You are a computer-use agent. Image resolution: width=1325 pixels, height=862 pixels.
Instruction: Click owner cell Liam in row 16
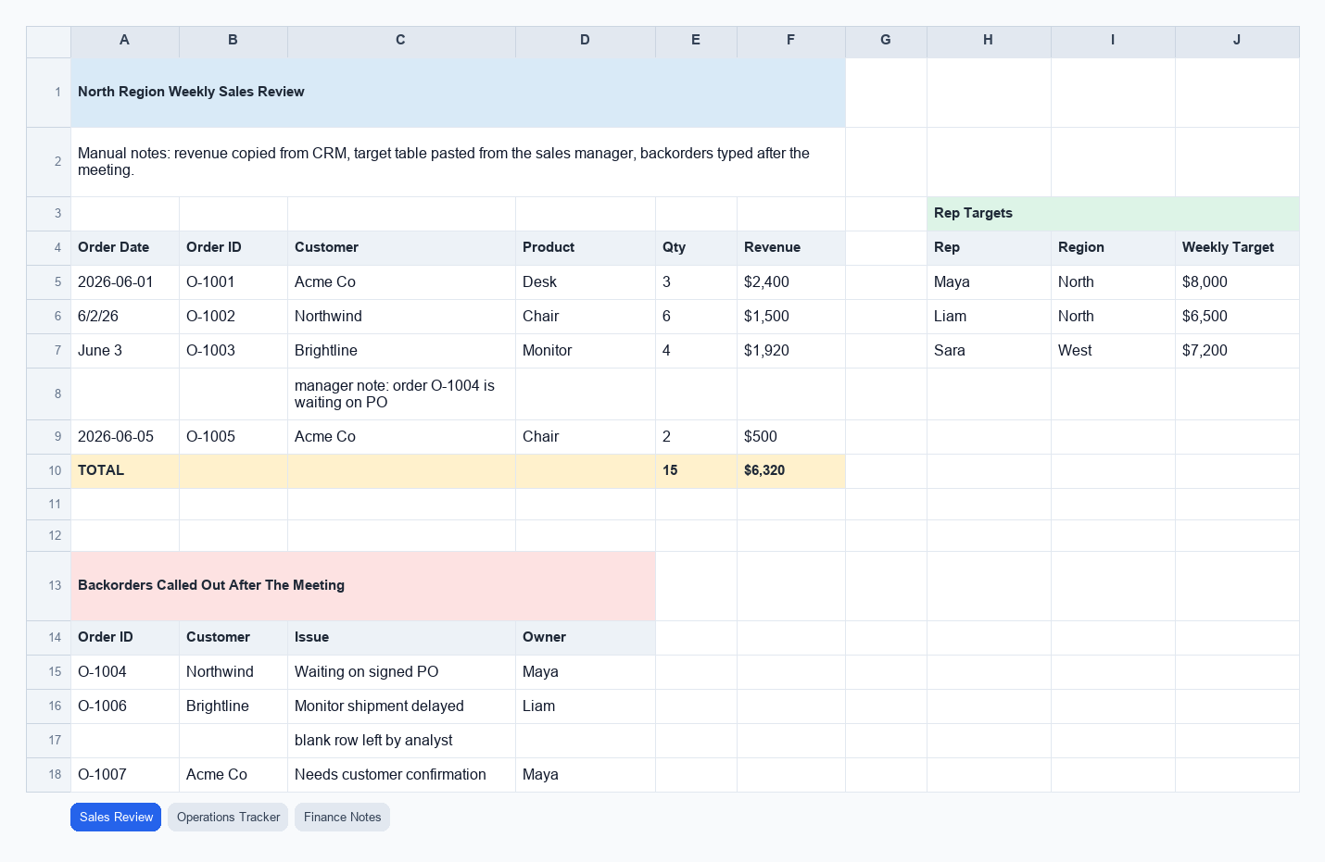click(586, 706)
